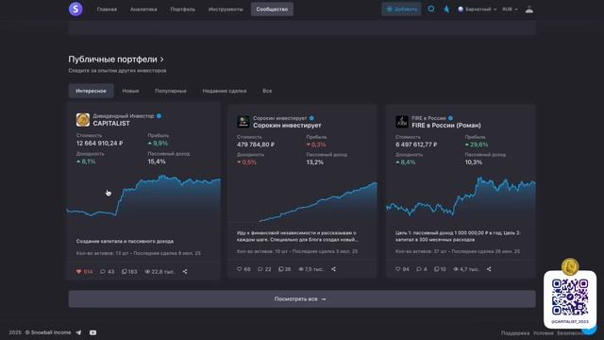
Task: Share the FIRE в России portfolio
Action: pyautogui.click(x=489, y=269)
